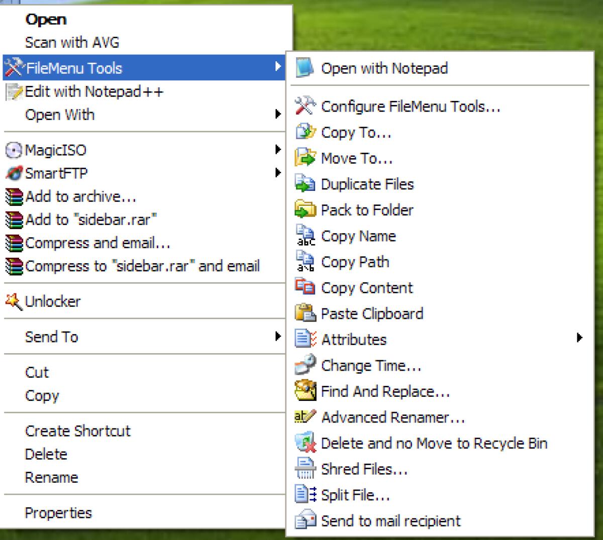Click the Delete and no Move to Recycle Bin icon
Viewport: 603px width, 540px height.
pos(305,443)
